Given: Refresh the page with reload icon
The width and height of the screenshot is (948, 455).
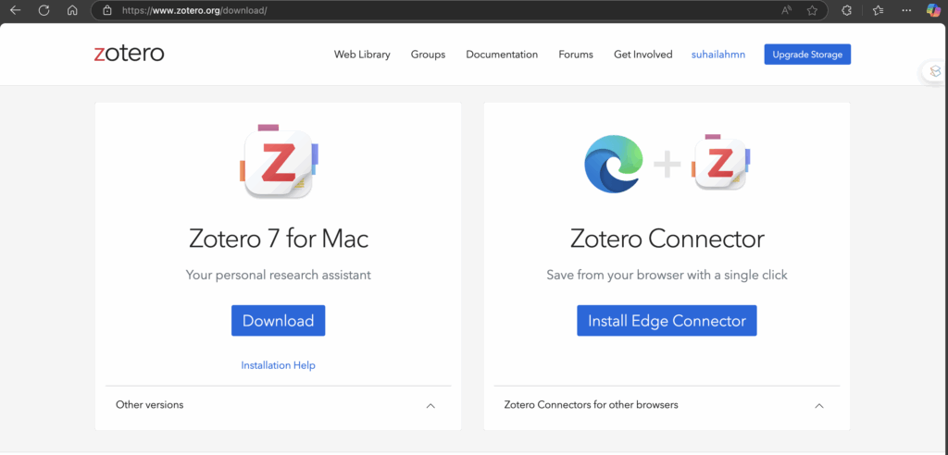Looking at the screenshot, I should tap(44, 11).
